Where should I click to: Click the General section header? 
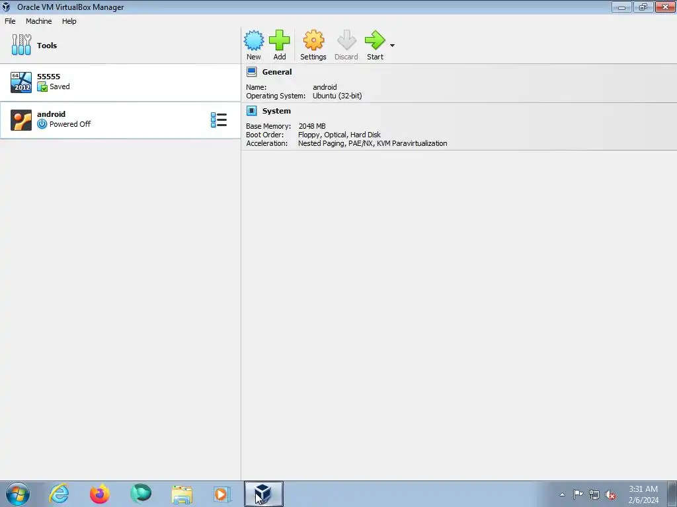(x=277, y=72)
